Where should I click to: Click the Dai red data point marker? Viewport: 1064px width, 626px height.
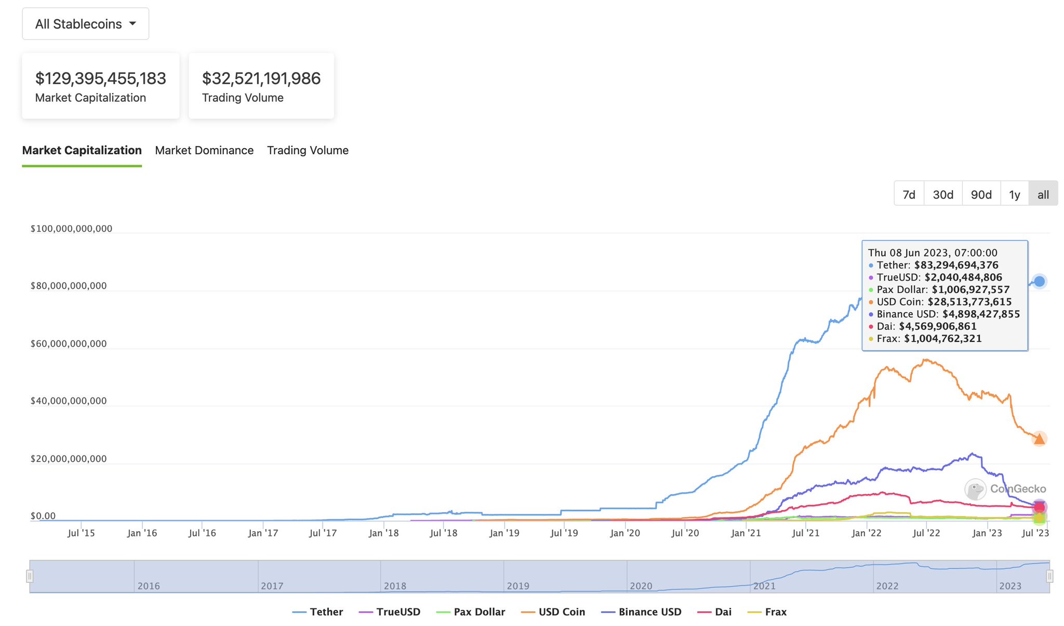tap(1039, 507)
